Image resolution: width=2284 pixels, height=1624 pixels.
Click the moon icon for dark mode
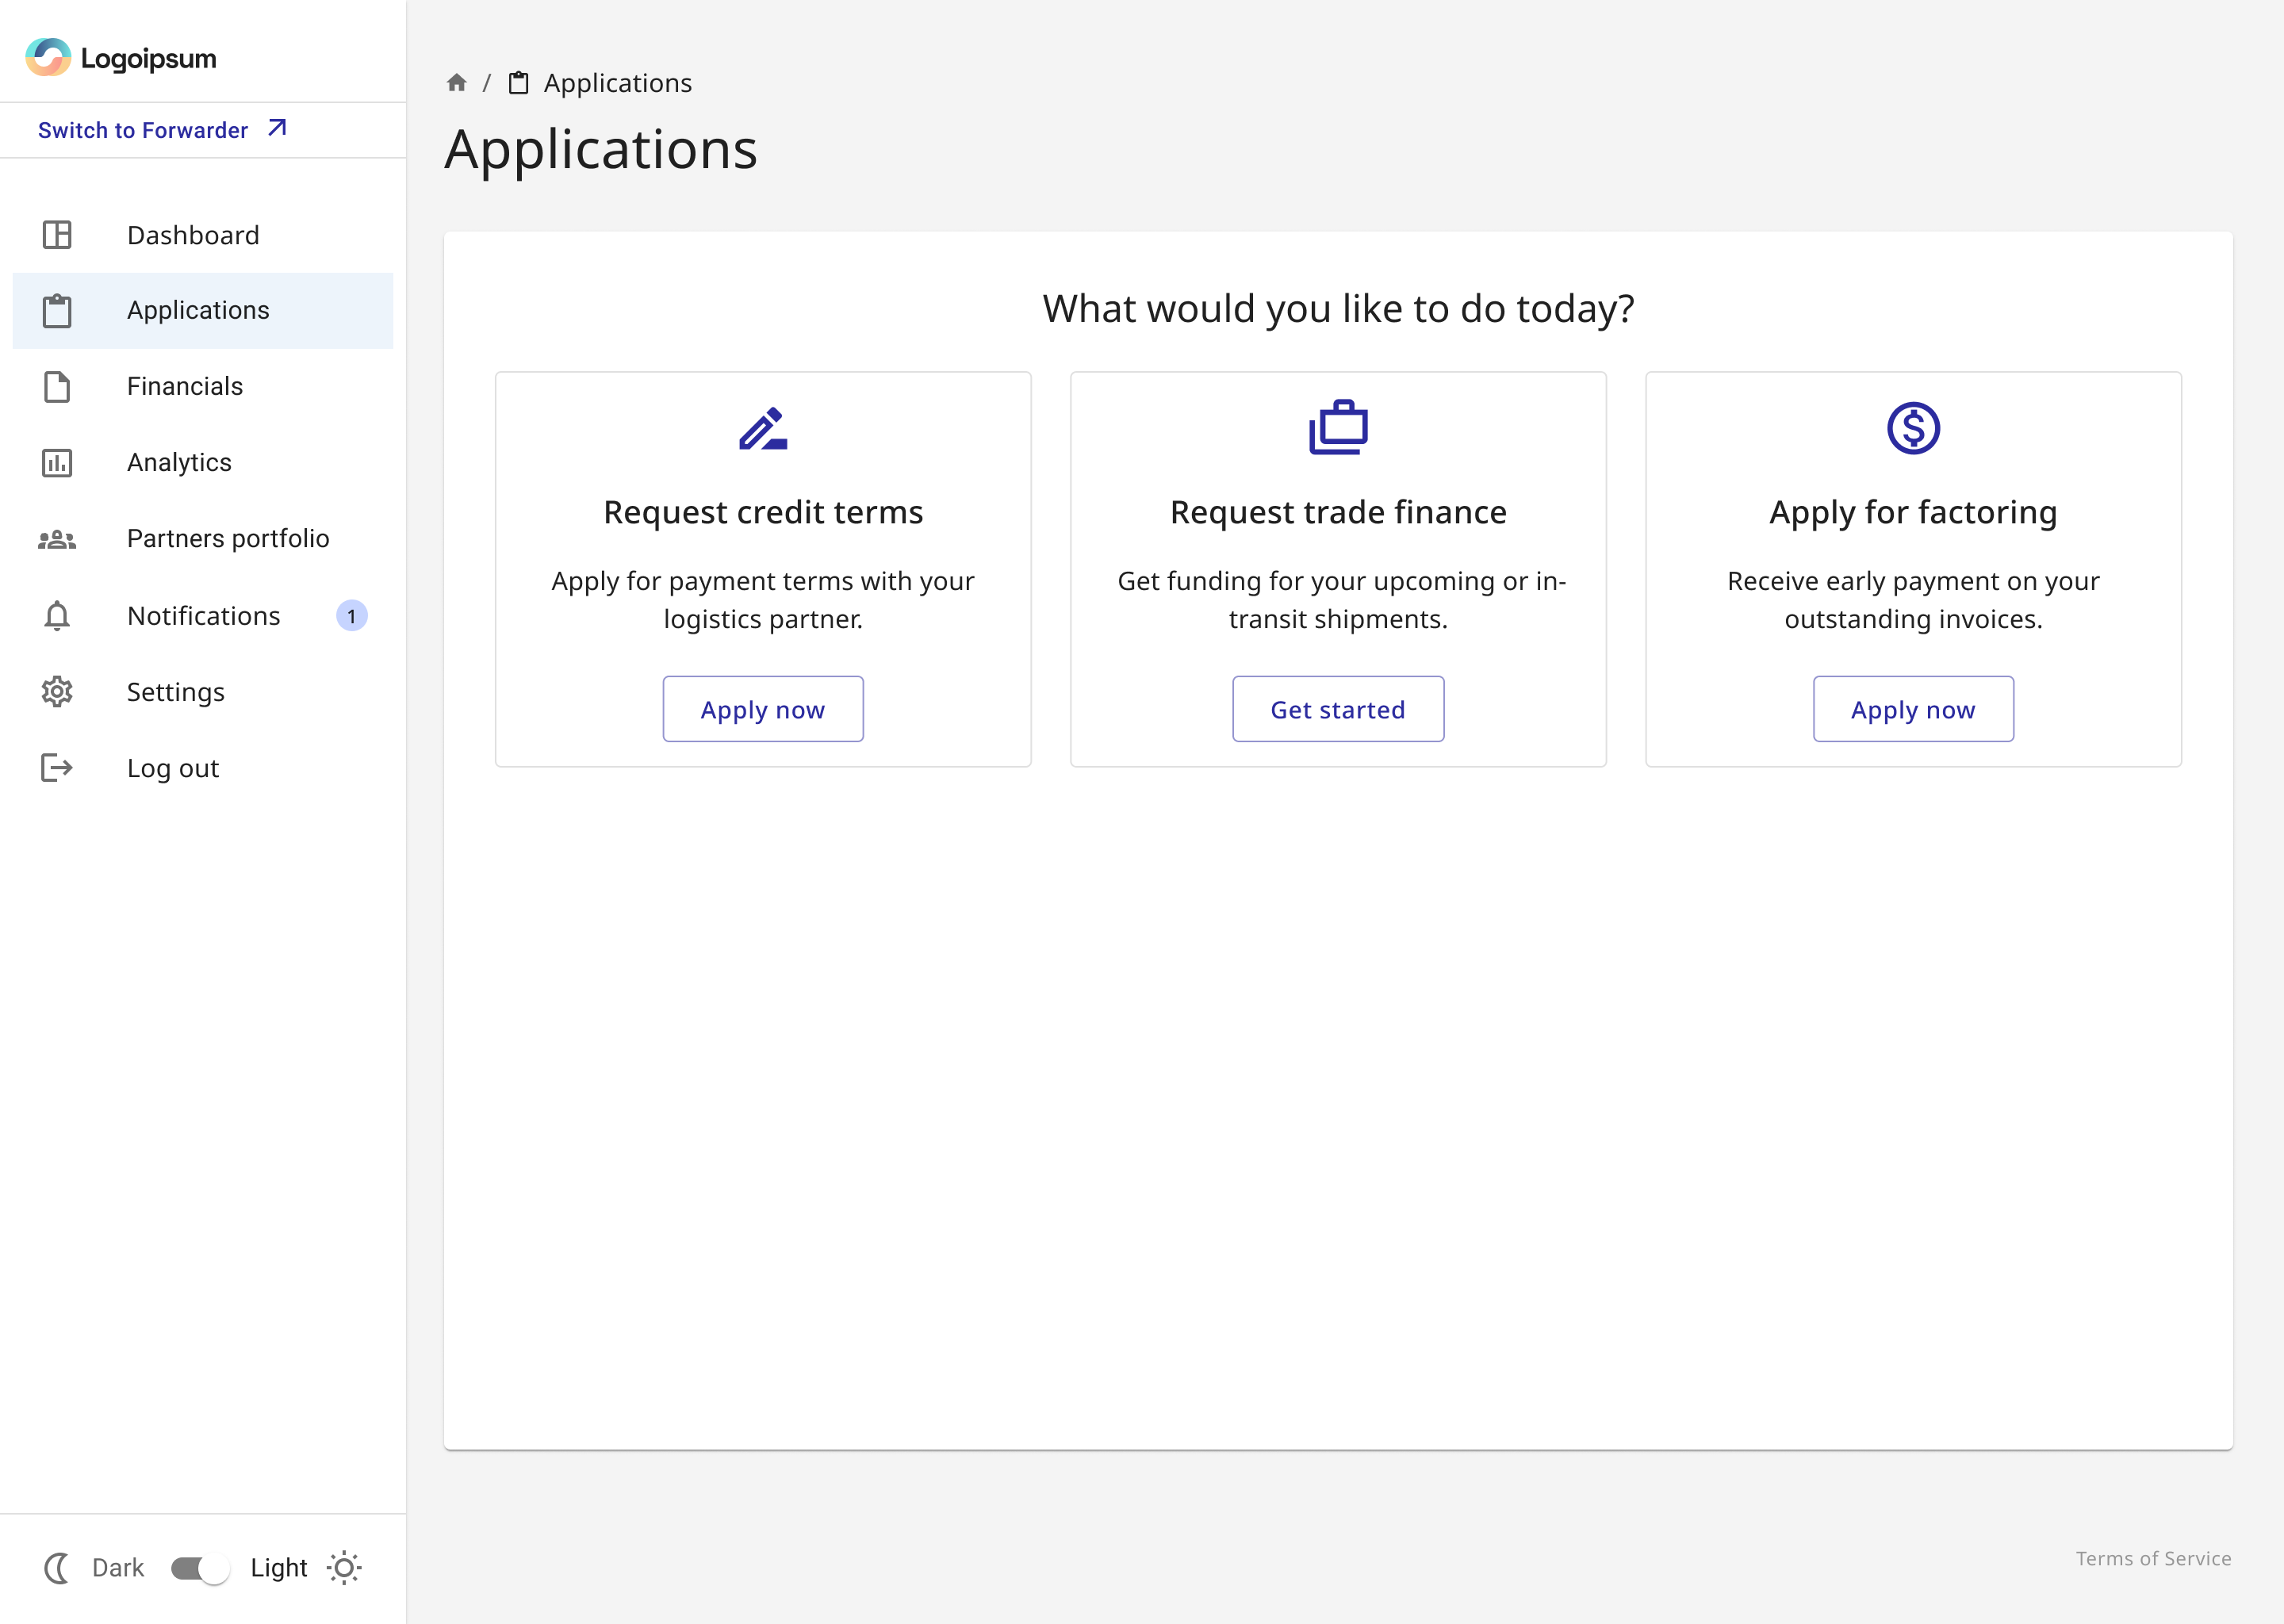click(x=57, y=1568)
